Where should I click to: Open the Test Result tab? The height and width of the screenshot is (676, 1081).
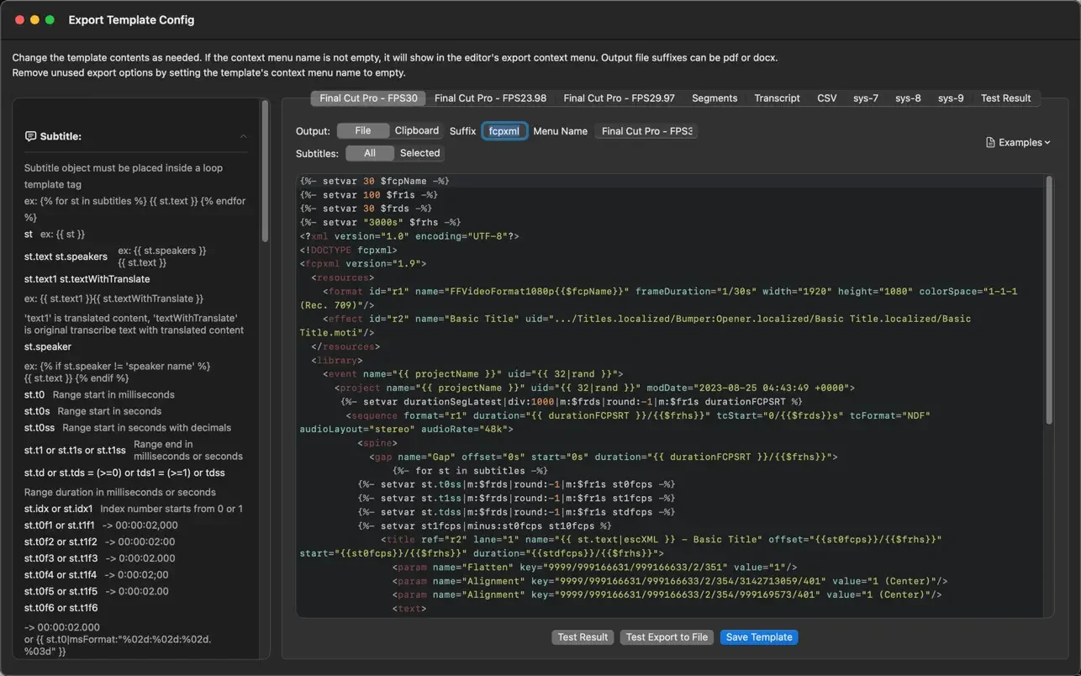[x=1005, y=98]
